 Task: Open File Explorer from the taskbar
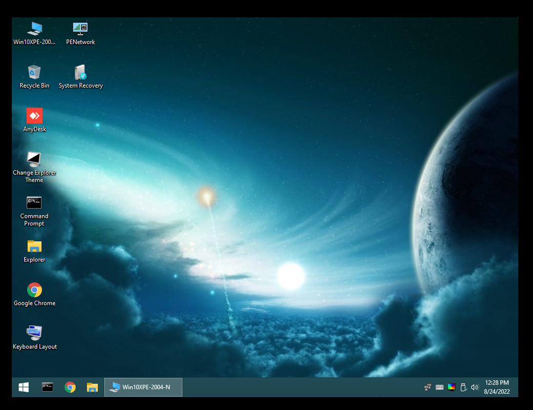92,387
